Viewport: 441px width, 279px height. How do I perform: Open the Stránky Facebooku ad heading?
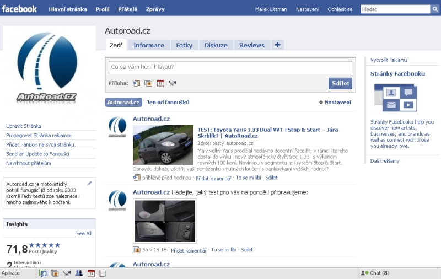[397, 74]
